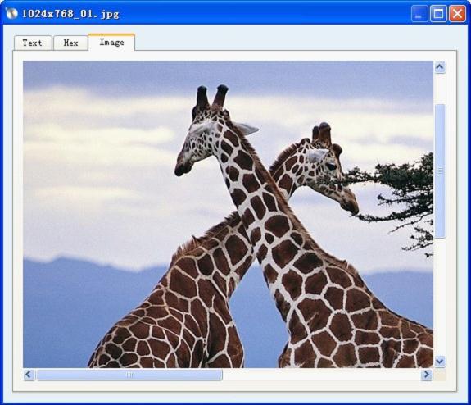Screen dimensions: 471x405
Task: Click the horizontal scrollbar left arrow
Action: [29, 375]
